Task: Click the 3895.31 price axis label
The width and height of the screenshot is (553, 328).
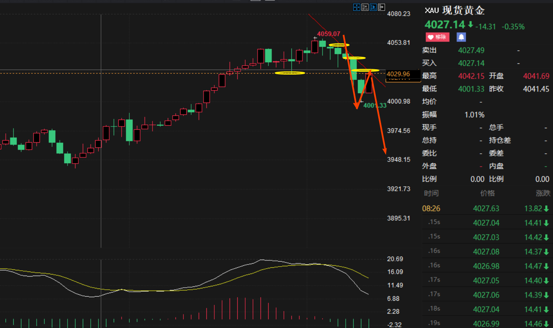Action: [399, 218]
